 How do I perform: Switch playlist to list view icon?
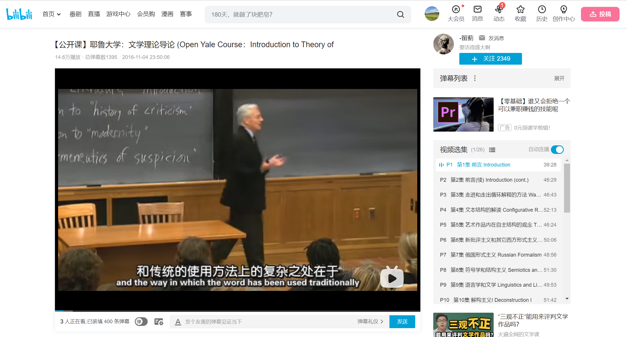pos(492,150)
